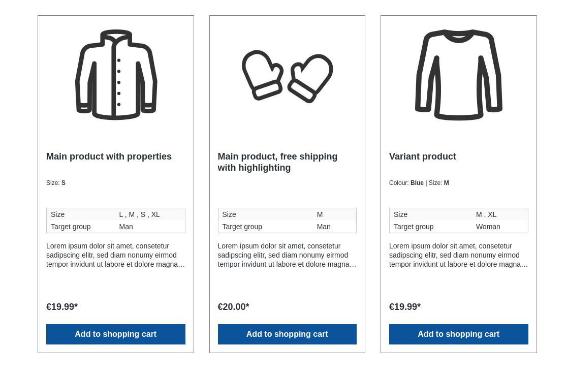Click the jacket product image

point(116,75)
